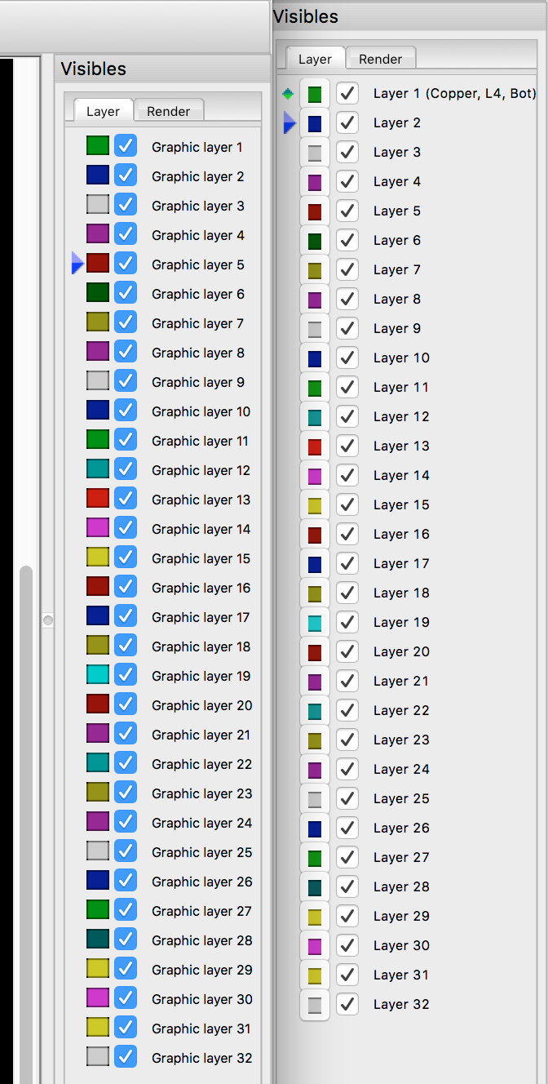
Task: Click the blue arrow marker beside Graphic layer 5
Action: pyautogui.click(x=77, y=263)
